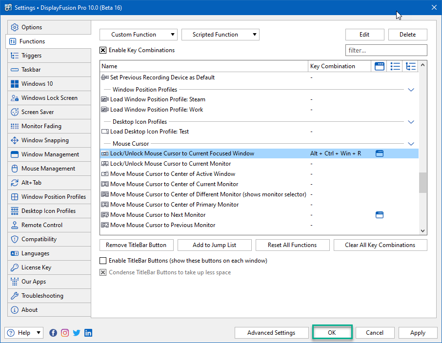
Task: Sort by Key Combination column header
Action: tap(340, 66)
